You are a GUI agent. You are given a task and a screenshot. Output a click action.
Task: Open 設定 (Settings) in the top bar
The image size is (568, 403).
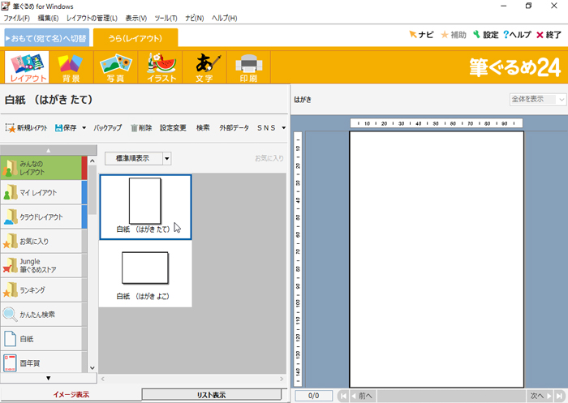click(x=486, y=35)
